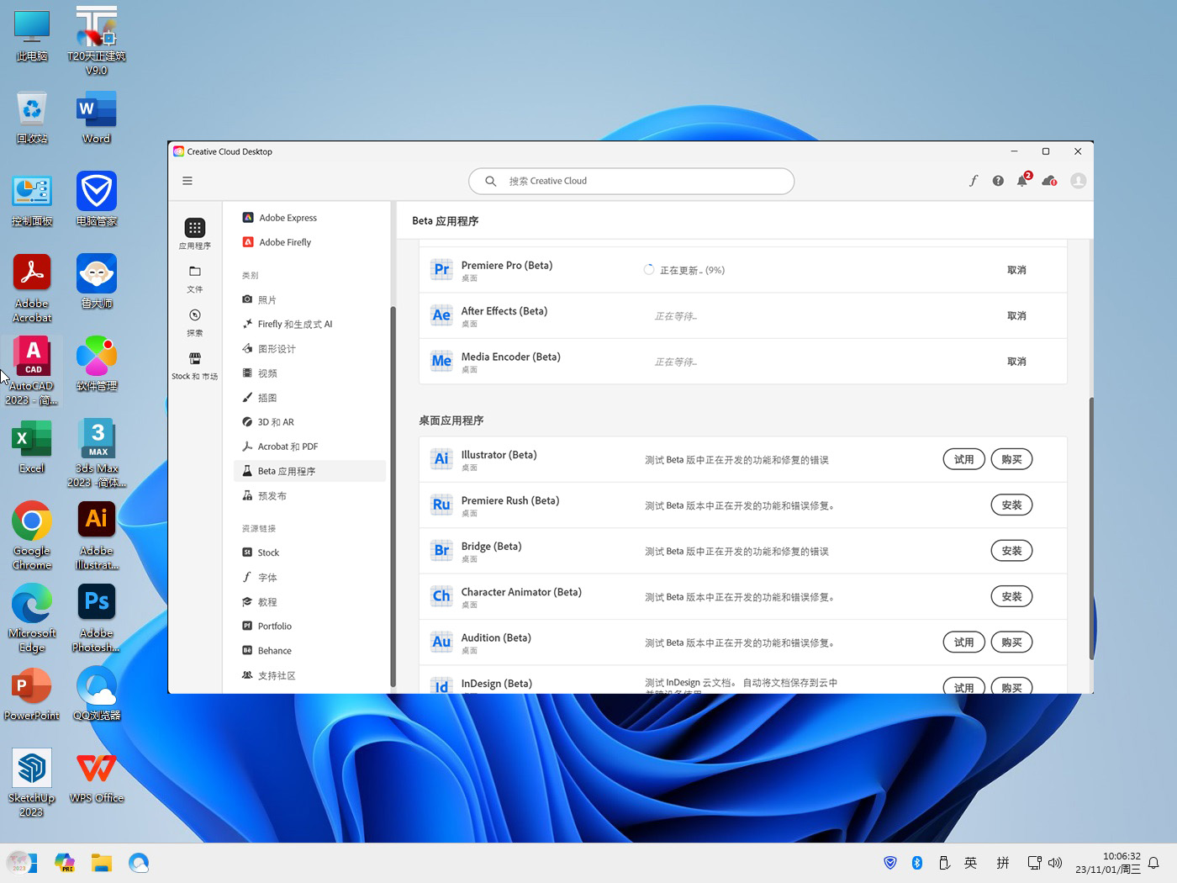Open the volume tray icon
This screenshot has height=883, width=1177.
coord(1055,863)
